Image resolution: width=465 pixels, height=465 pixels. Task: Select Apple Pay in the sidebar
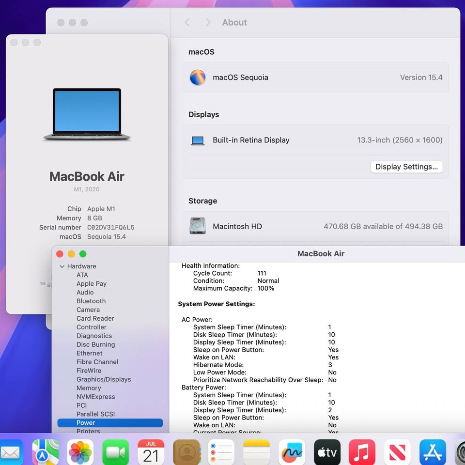coord(92,284)
